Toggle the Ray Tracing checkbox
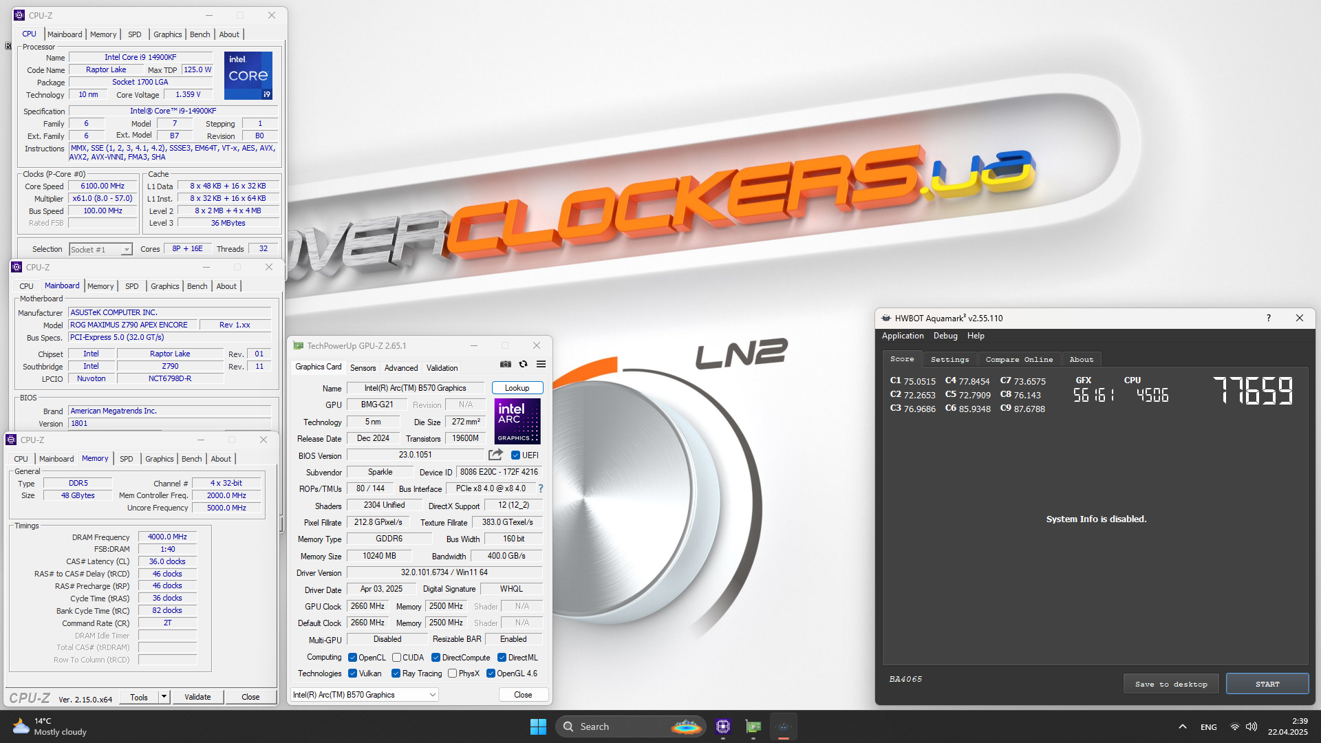This screenshot has height=743, width=1321. coord(396,674)
